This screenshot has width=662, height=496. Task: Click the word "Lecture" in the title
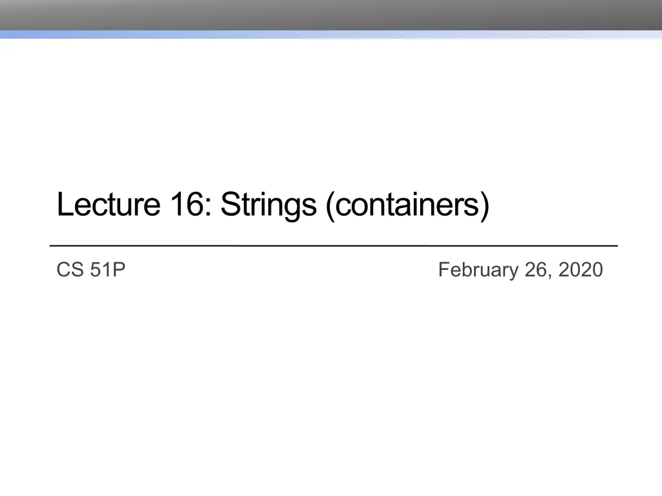pos(108,205)
